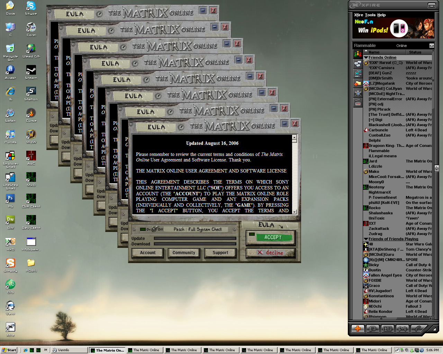The height and width of the screenshot is (354, 443).
Task: Select Fallen Angel Eyes in friends list
Action: [x=398, y=275]
